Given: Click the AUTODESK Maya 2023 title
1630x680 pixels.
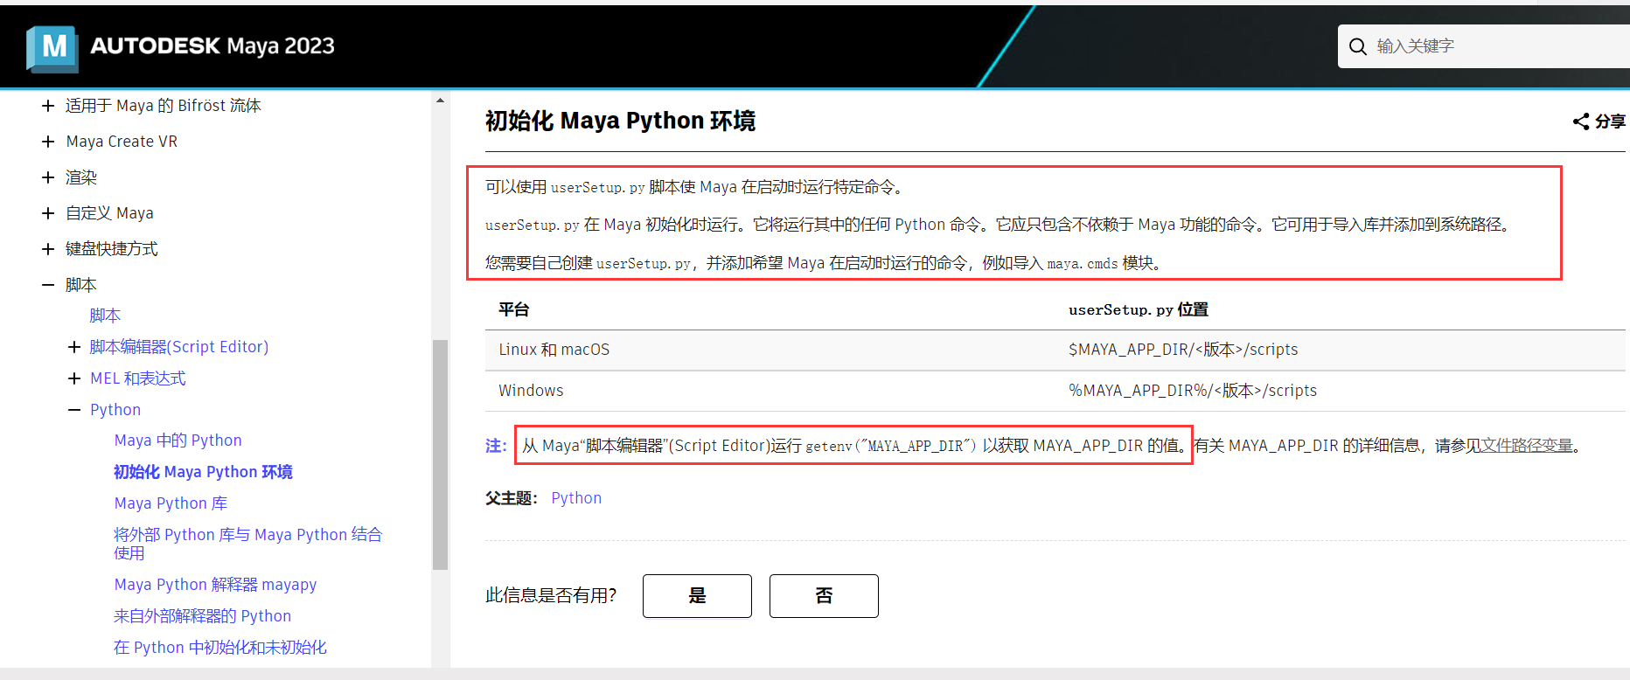Looking at the screenshot, I should click(x=212, y=46).
